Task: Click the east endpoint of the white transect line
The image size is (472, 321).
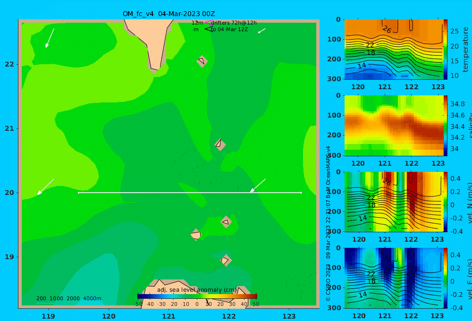Action: tap(301, 193)
